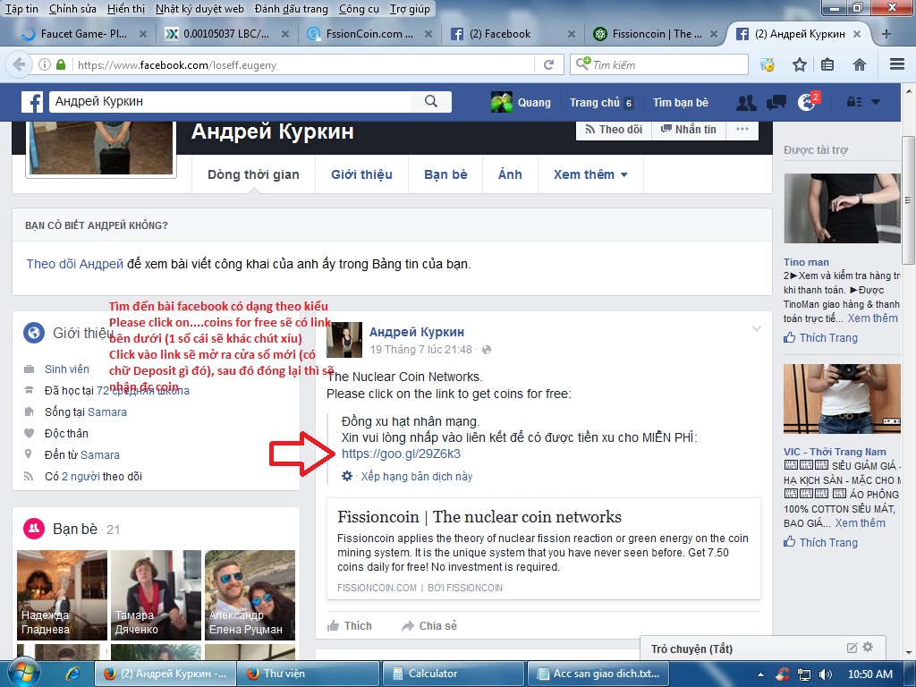Click the network icon in system tray
Viewport: 916px width, 687px height.
(804, 674)
